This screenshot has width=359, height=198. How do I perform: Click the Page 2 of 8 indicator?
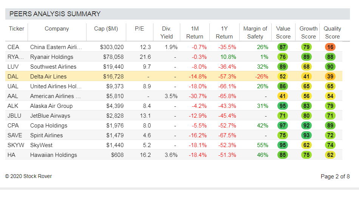click(335, 177)
